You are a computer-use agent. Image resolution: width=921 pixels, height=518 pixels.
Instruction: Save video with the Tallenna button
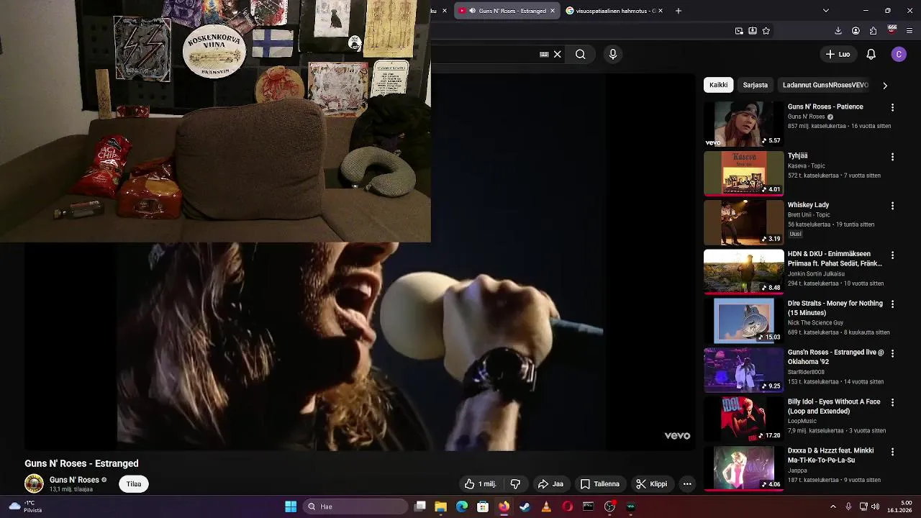pos(600,484)
